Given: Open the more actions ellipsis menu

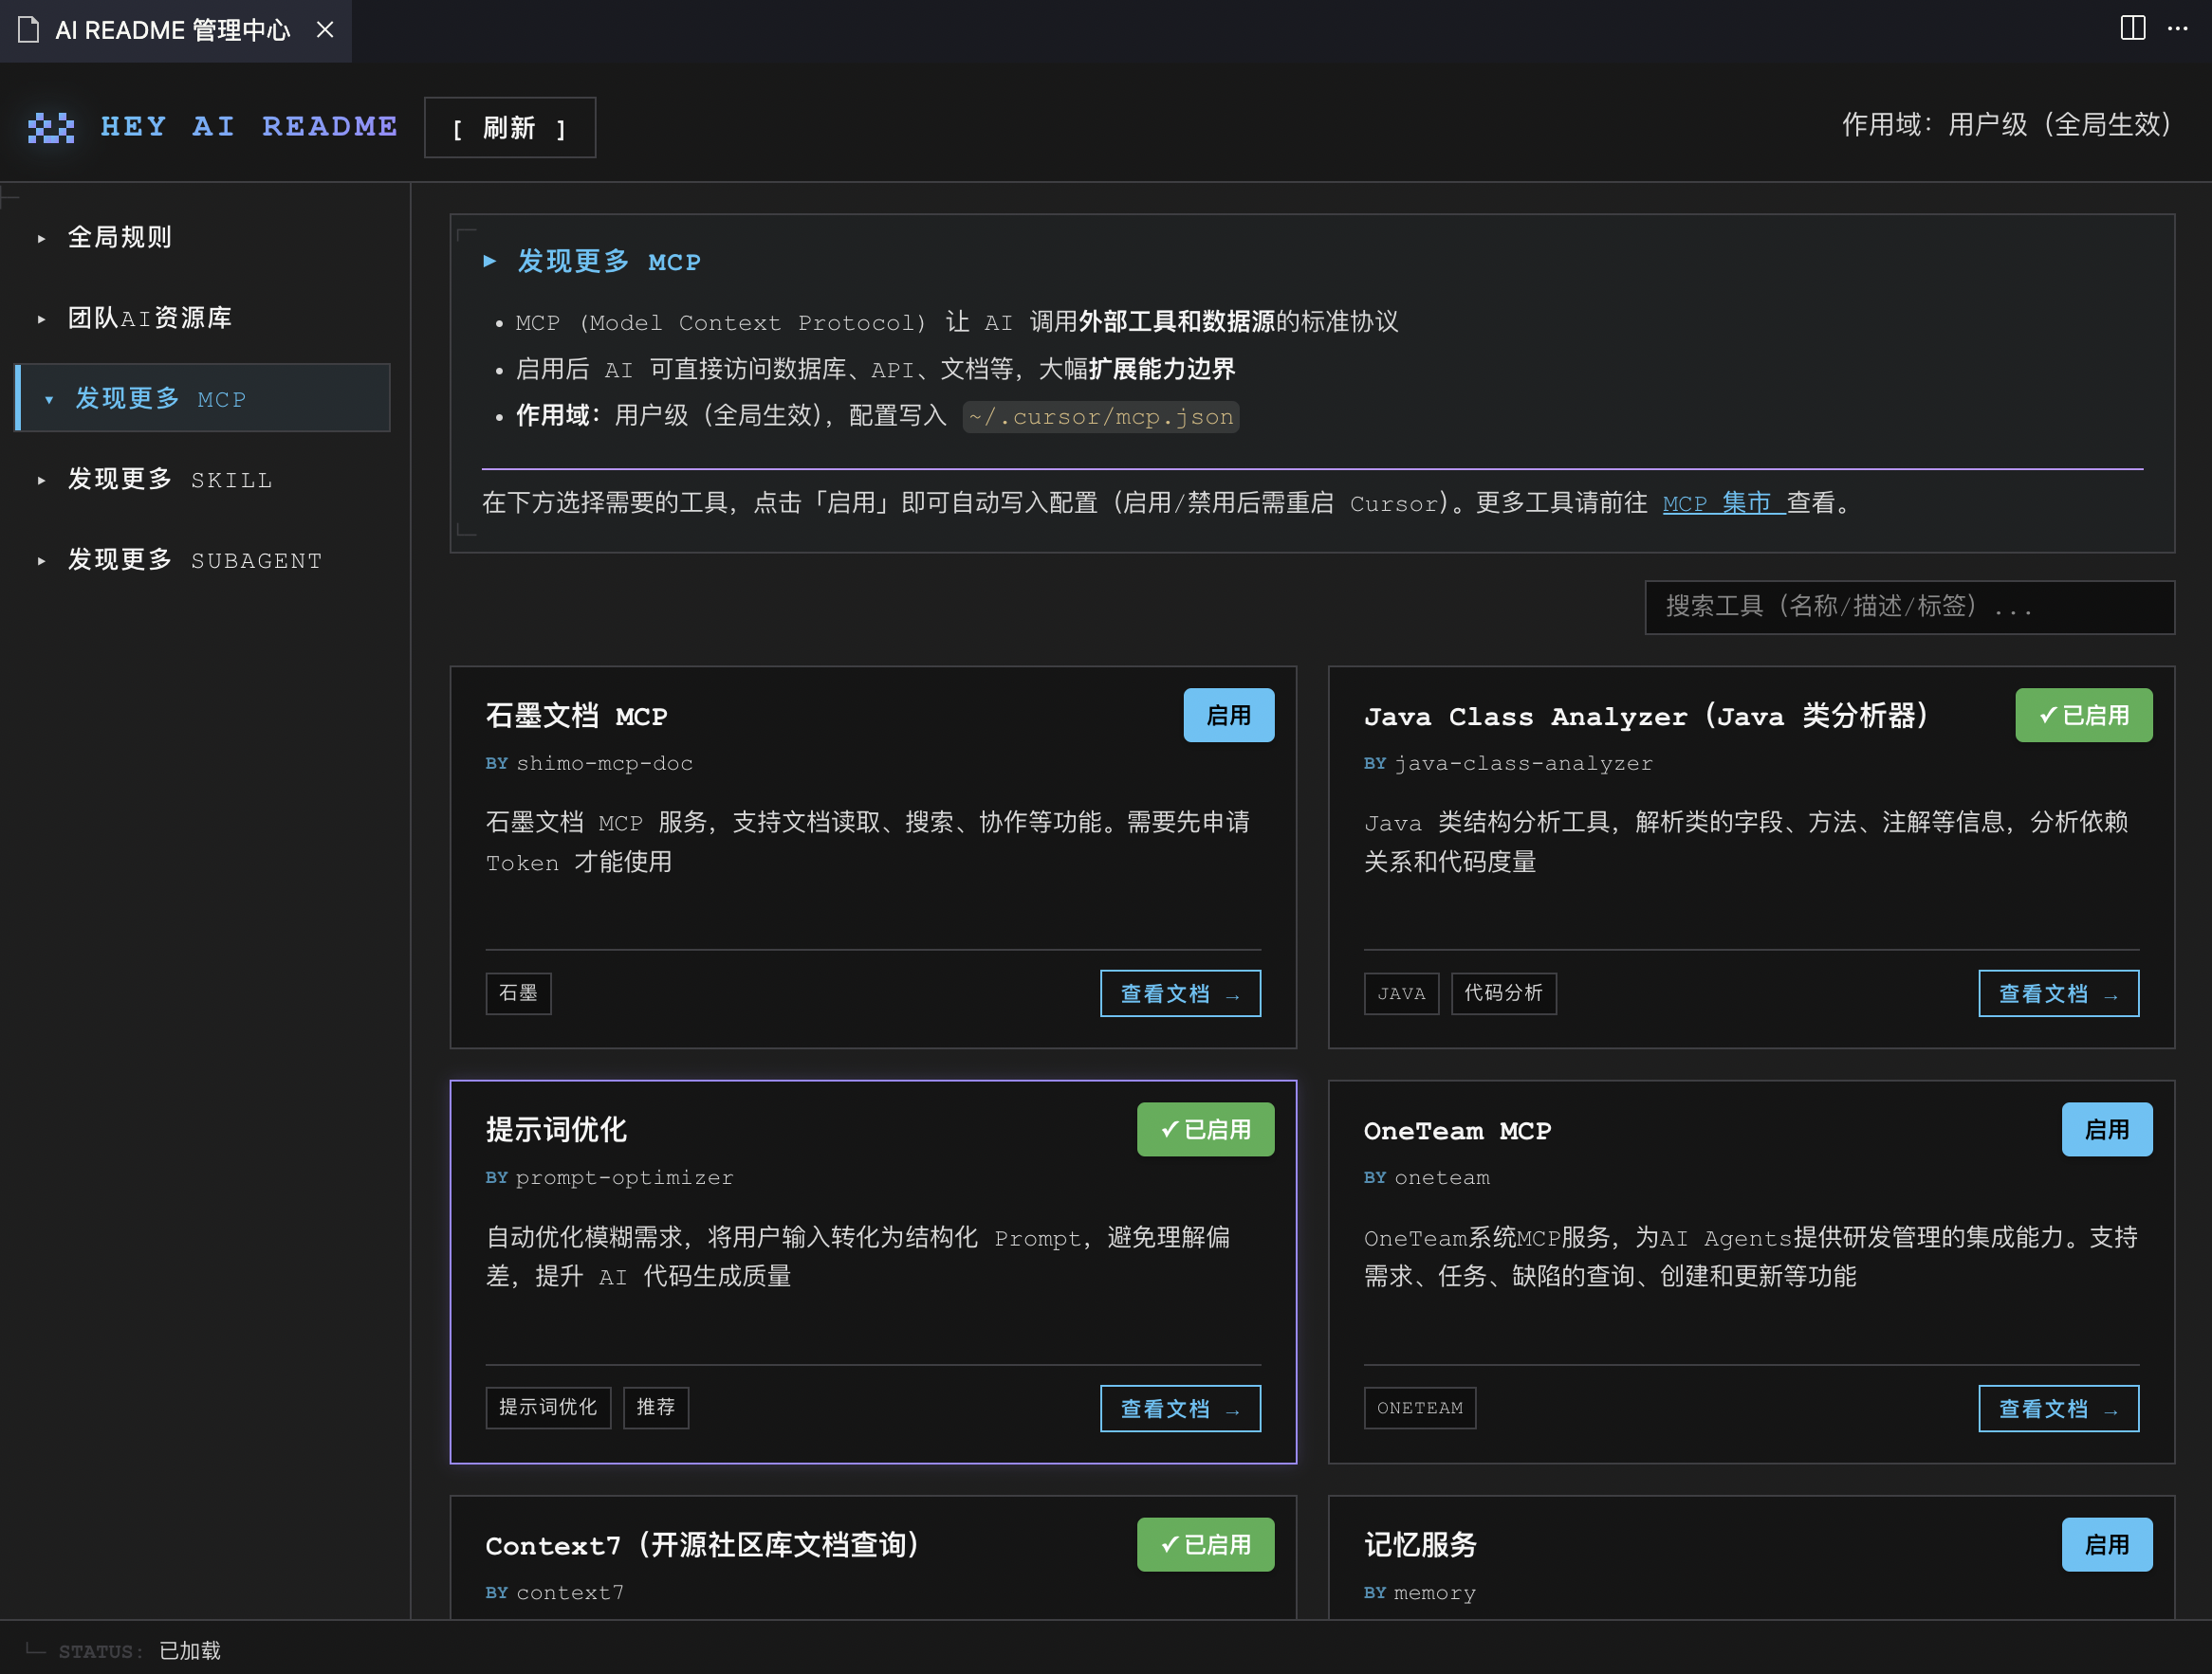Looking at the screenshot, I should point(2177,28).
